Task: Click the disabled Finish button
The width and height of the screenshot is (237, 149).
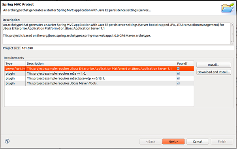Action: (222, 142)
